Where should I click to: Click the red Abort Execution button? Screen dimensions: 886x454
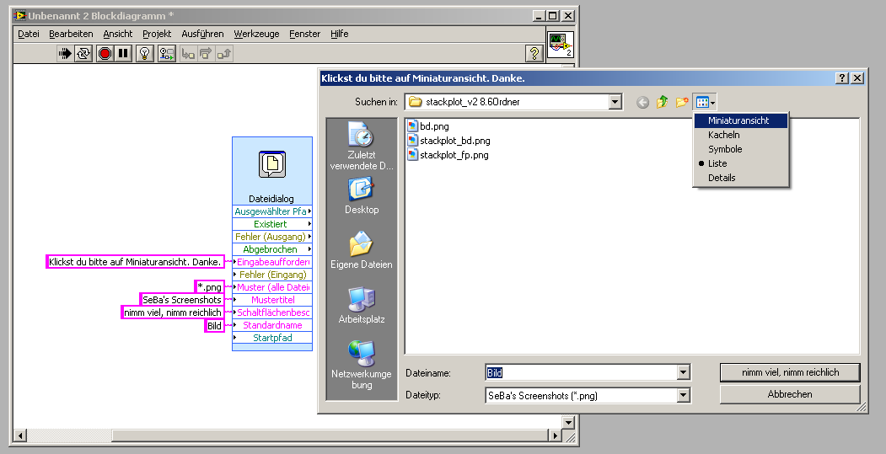click(105, 54)
